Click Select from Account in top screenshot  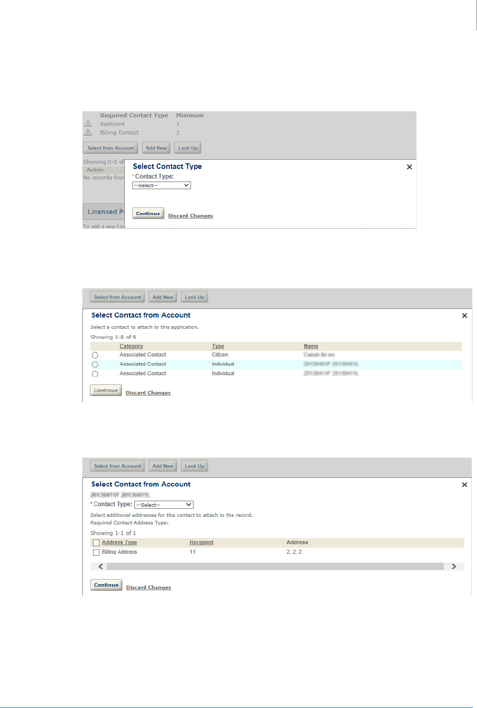click(111, 148)
